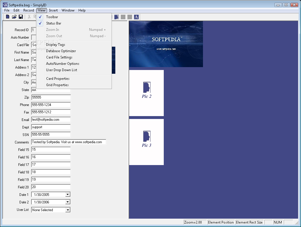Open Grid Properties from View menu
The image size is (301, 227).
point(74,85)
